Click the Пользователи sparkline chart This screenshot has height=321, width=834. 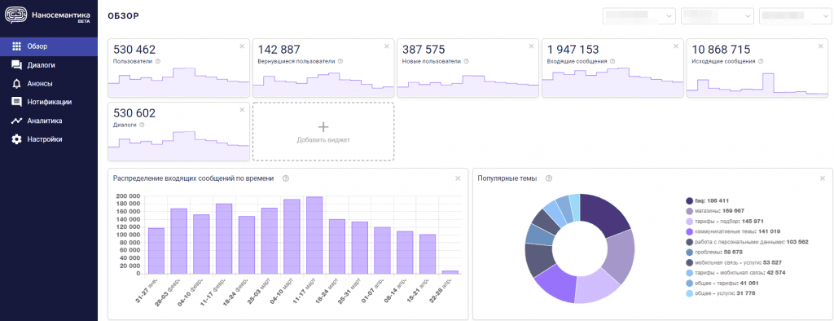tap(178, 82)
